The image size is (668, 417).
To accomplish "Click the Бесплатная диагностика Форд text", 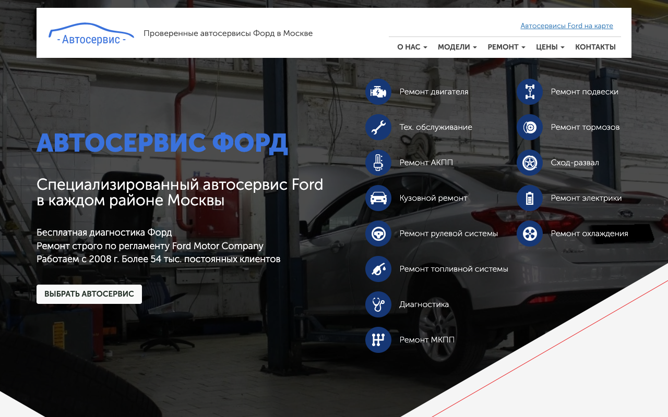I will 104,232.
